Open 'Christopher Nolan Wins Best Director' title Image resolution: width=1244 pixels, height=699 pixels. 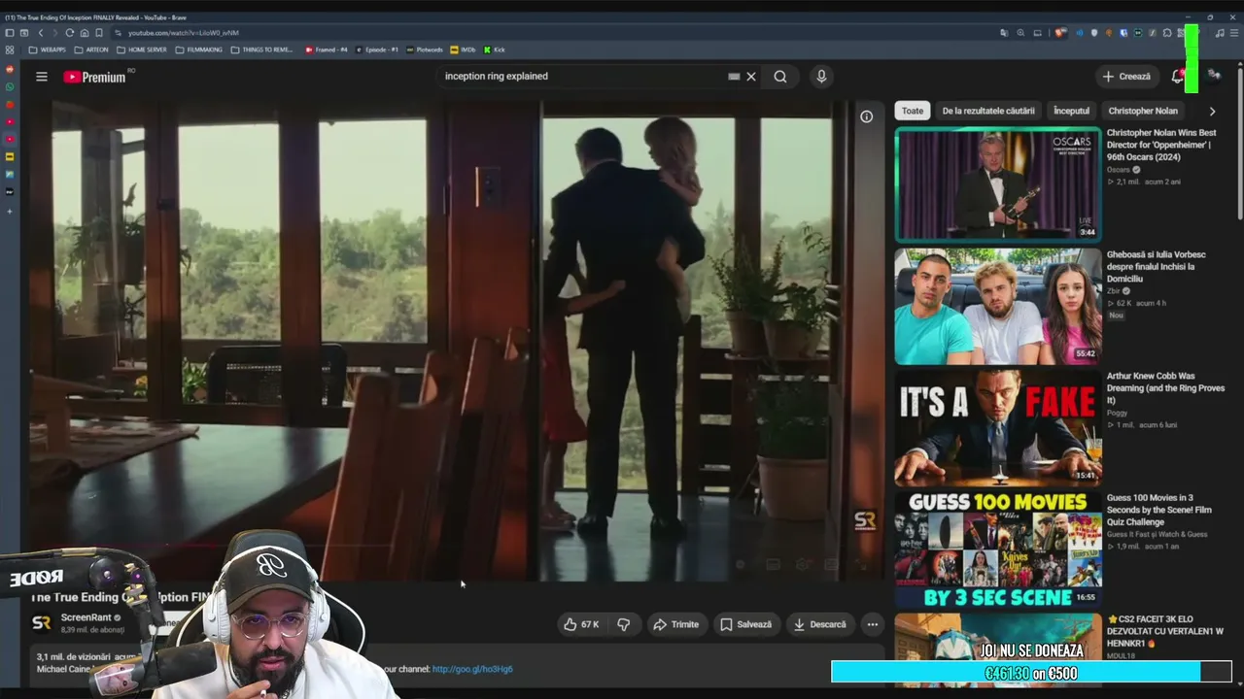pos(1161,145)
